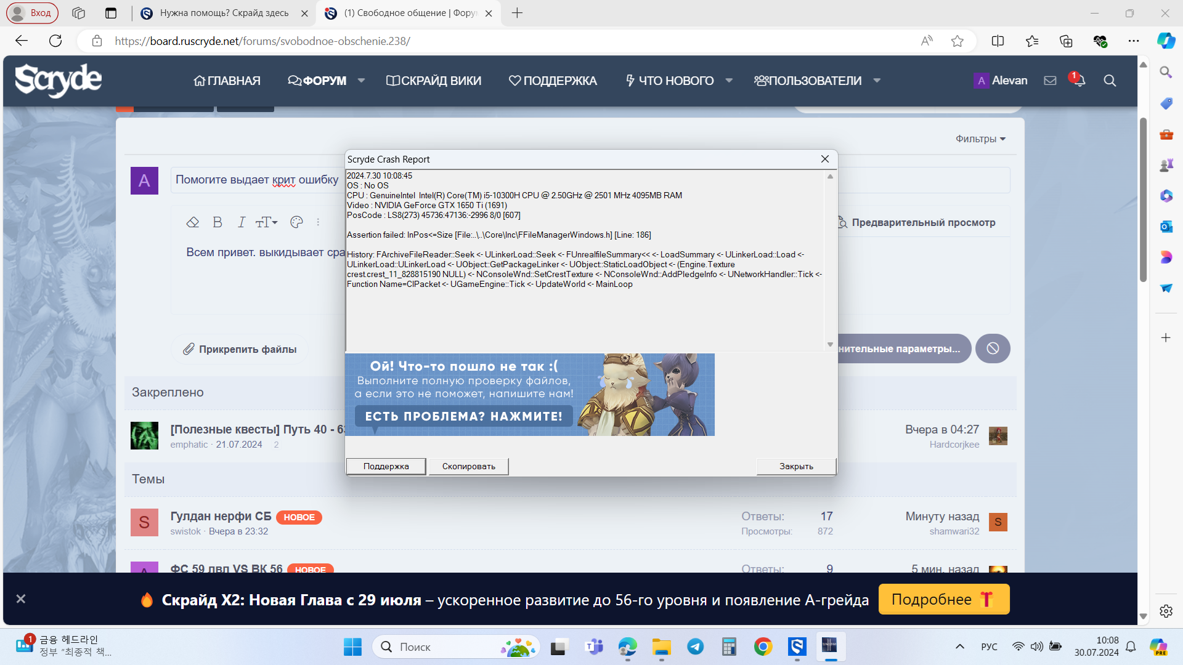Open the Скрайд Вики menu item

[434, 81]
